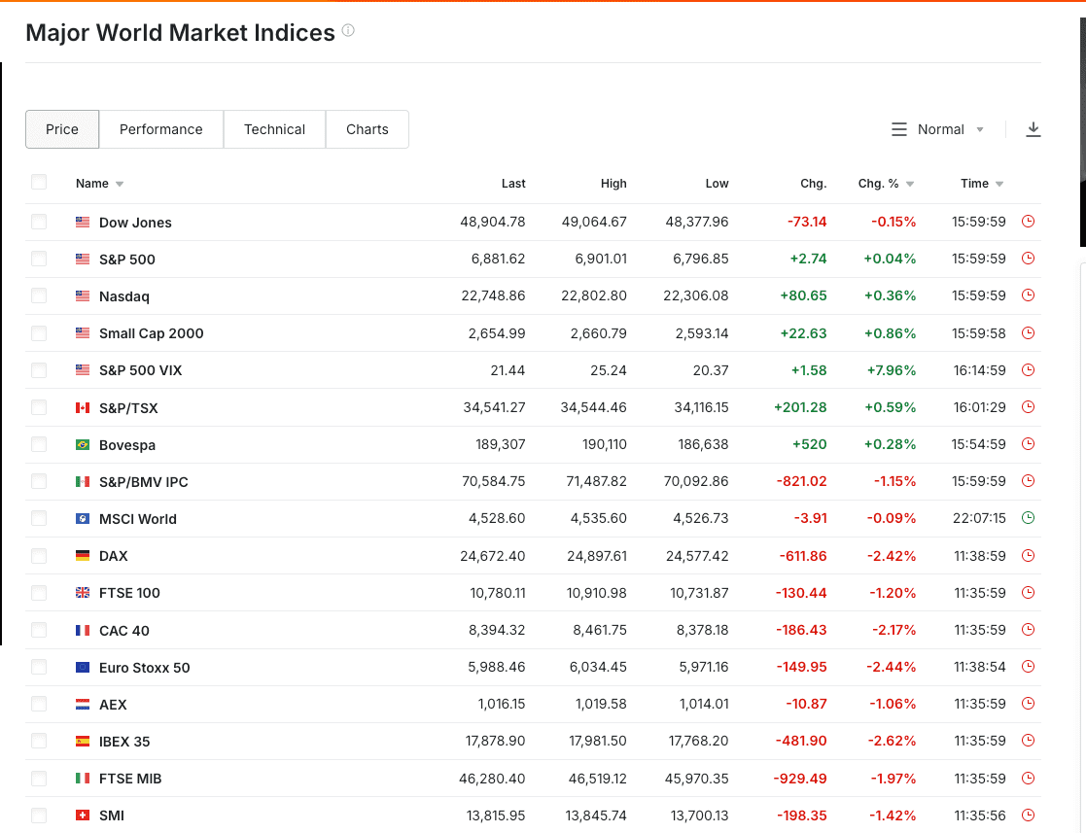This screenshot has height=833, width=1086.
Task: Click the US flag next to Nasdaq
Action: tap(83, 296)
